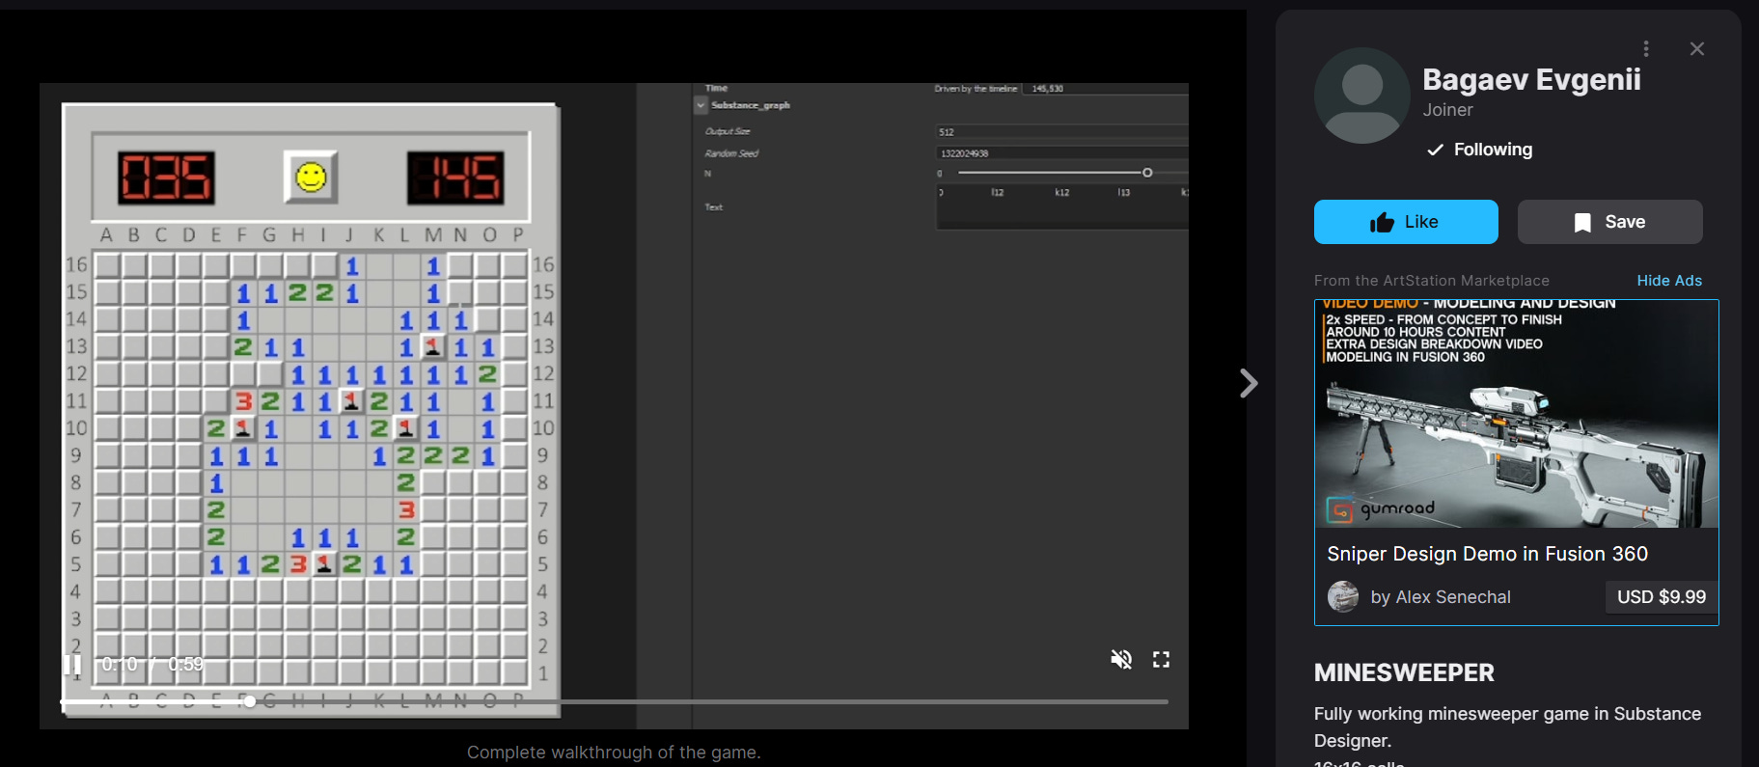Open Bagaev Evgenii profile name link
The height and width of the screenshot is (767, 1759).
click(1531, 79)
